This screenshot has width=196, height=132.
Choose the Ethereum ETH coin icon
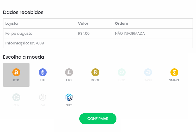click(x=43, y=72)
